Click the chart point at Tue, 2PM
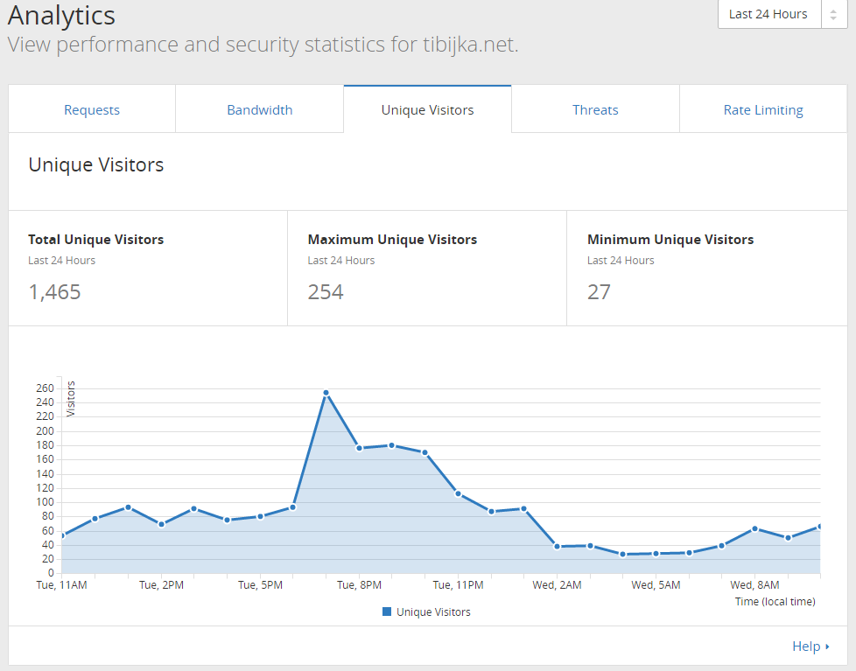This screenshot has height=671, width=856. [x=161, y=524]
